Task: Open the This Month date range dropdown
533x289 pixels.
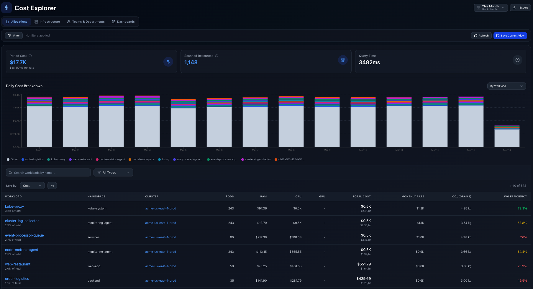Action: 490,8
